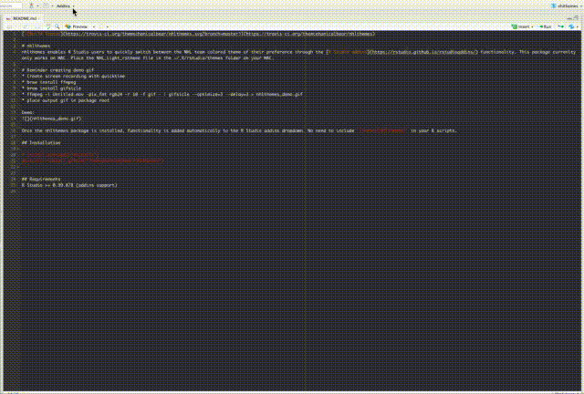The width and height of the screenshot is (584, 394).
Task: Click the "brew install ffmpeg" line
Action: [48, 82]
